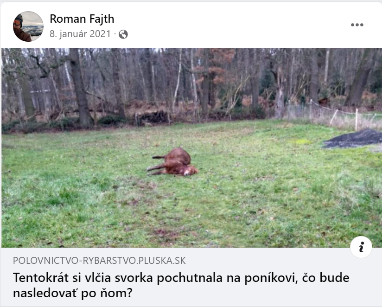Open Roman Fajth's profile via name
Image resolution: width=382 pixels, height=307 pixels.
tap(82, 19)
